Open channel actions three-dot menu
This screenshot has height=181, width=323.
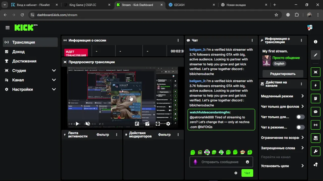(x=301, y=84)
